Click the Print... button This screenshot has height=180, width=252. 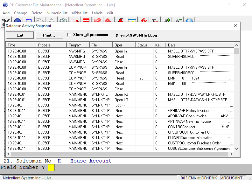pyautogui.click(x=49, y=35)
